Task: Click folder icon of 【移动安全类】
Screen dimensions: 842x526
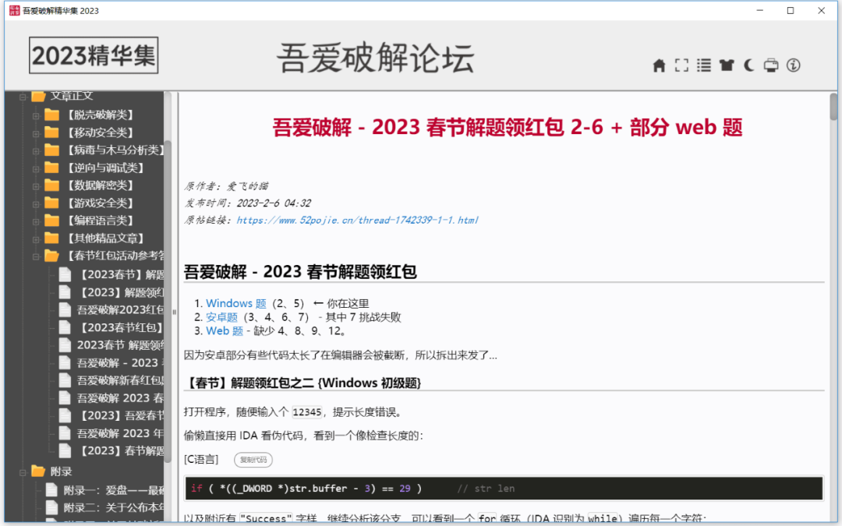Action: point(51,132)
